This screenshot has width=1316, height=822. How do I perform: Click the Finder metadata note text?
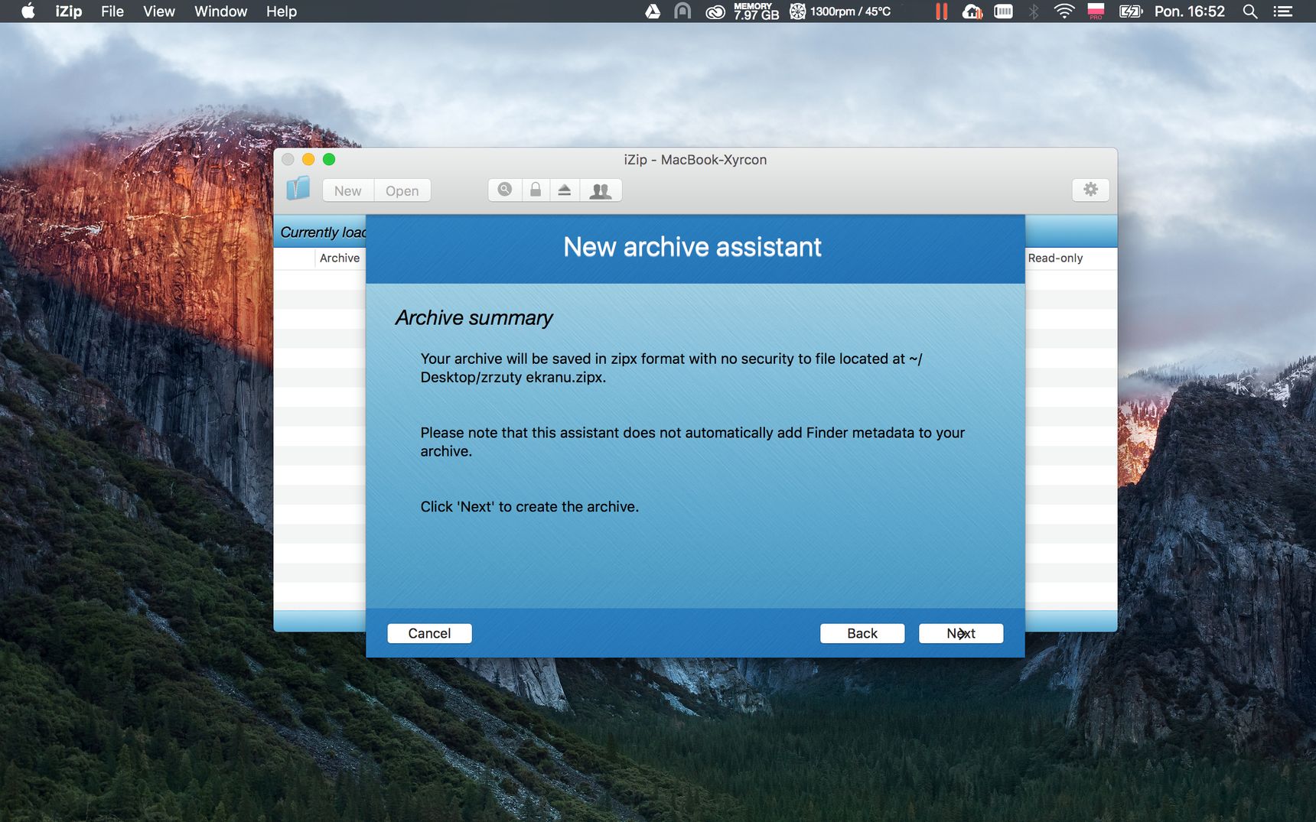pyautogui.click(x=692, y=442)
